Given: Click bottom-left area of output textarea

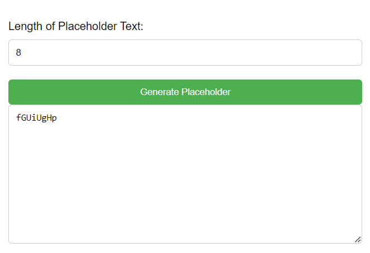Looking at the screenshot, I should [x=22, y=231].
